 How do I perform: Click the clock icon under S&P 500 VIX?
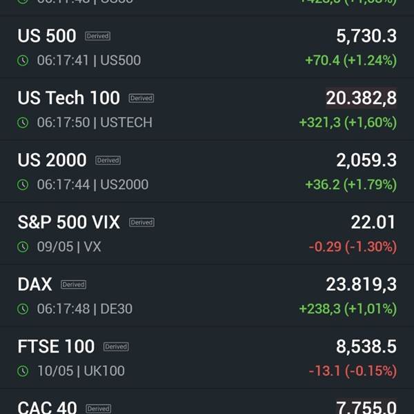click(x=23, y=247)
